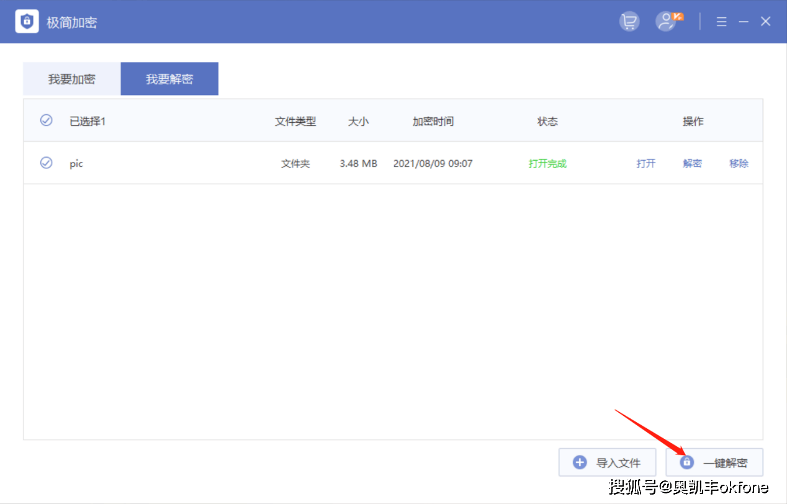Screen dimensions: 787x504
Task: Click the 大小 column header
Action: pyautogui.click(x=358, y=121)
